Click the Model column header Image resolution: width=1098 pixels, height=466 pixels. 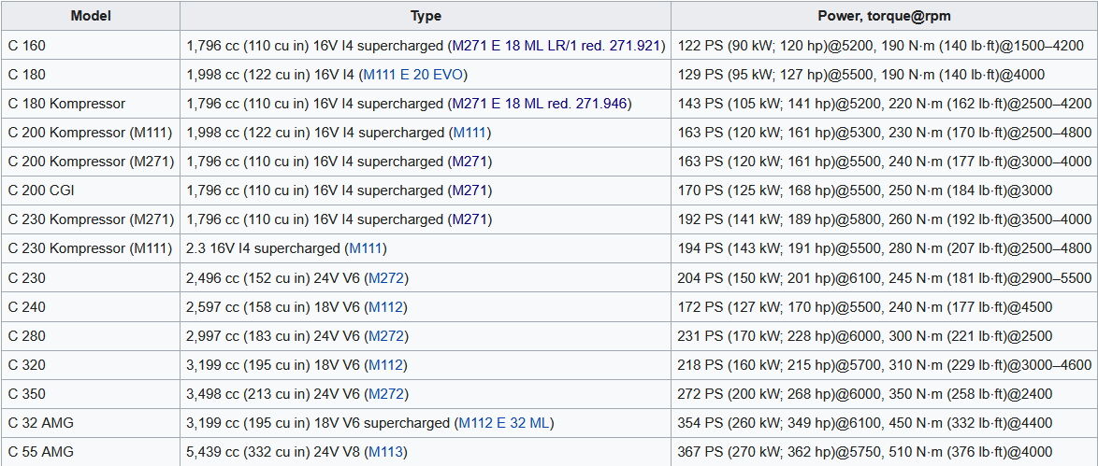[x=91, y=16]
